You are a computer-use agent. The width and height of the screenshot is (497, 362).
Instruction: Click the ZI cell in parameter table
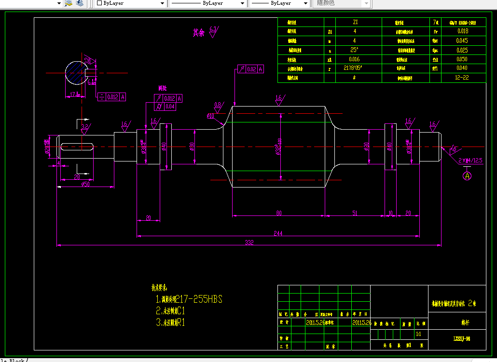[355, 22]
